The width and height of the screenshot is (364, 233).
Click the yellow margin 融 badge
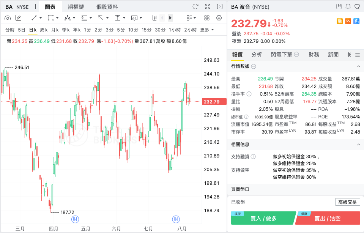[x=340, y=21]
